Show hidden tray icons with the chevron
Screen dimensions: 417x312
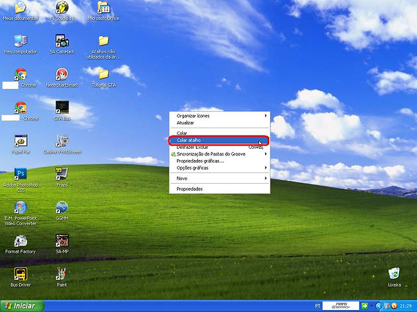379,306
